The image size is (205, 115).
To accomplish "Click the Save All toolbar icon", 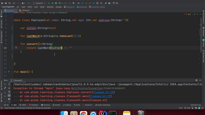I will [x=6, y=3].
